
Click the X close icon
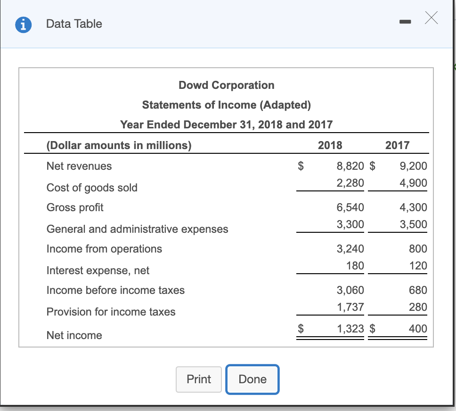click(x=431, y=18)
